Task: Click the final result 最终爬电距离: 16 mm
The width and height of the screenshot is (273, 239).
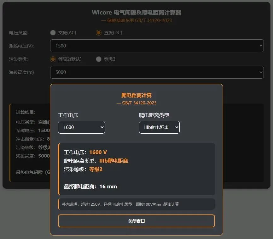Action: (x=90, y=186)
